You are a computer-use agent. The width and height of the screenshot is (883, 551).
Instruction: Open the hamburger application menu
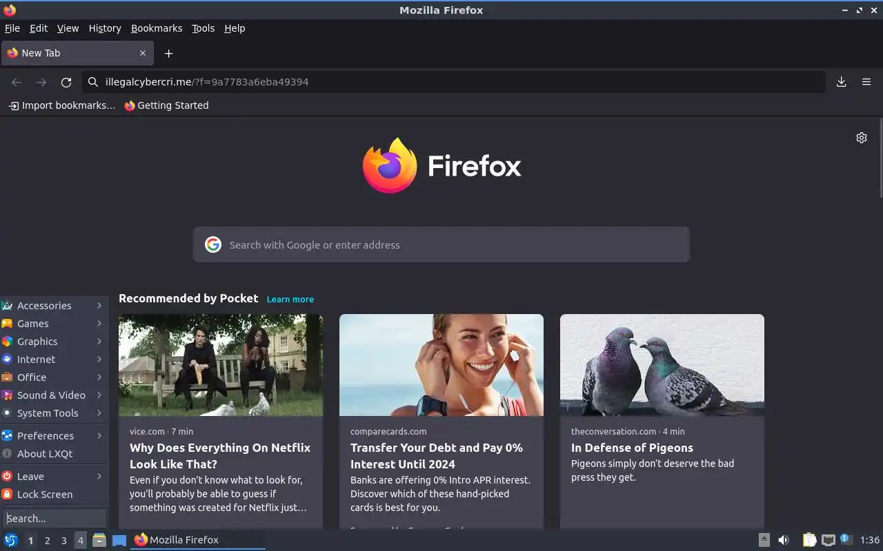pyautogui.click(x=866, y=82)
